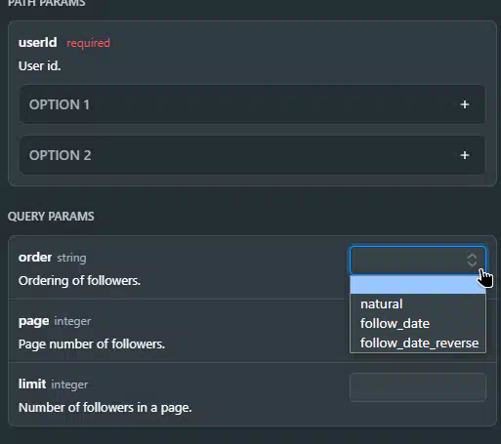Click the up-down chevron in order select

pyautogui.click(x=472, y=261)
